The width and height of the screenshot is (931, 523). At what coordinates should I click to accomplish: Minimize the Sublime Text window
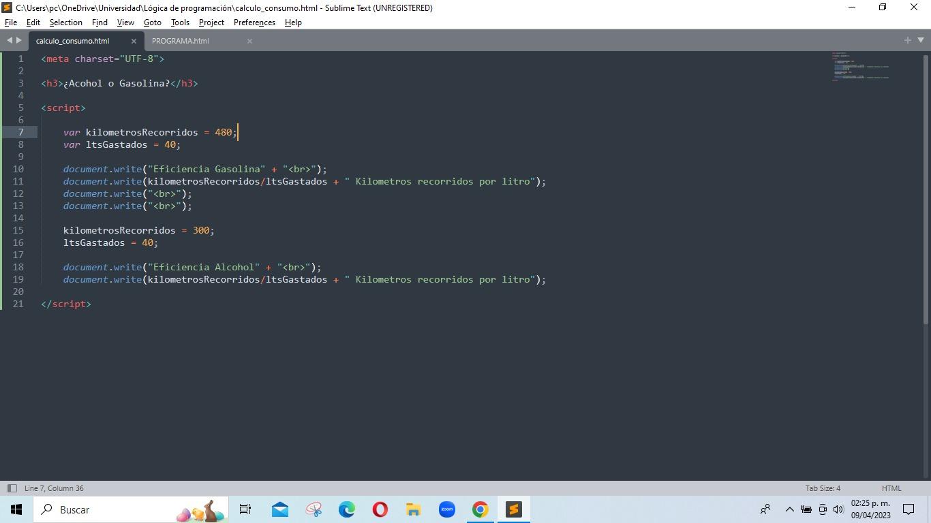851,7
